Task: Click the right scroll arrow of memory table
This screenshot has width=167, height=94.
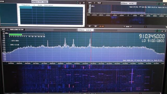Action: point(82,26)
